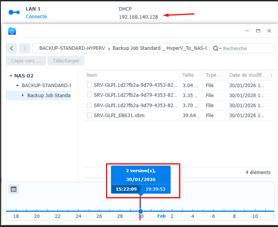Click the IP address 192.168.140.128
Viewport: 278px width, 227px height.
tap(138, 17)
